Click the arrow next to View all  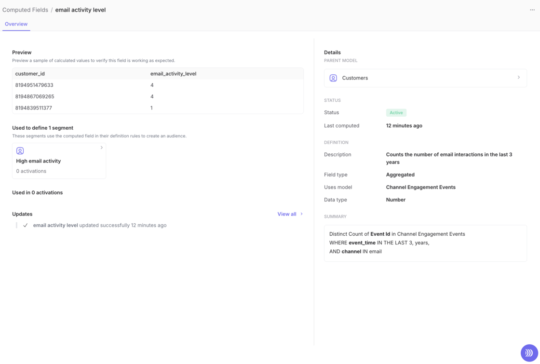point(302,214)
